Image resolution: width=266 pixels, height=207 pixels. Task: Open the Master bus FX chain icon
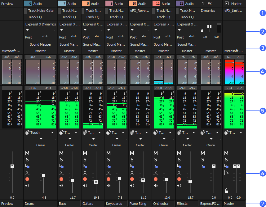point(227,173)
